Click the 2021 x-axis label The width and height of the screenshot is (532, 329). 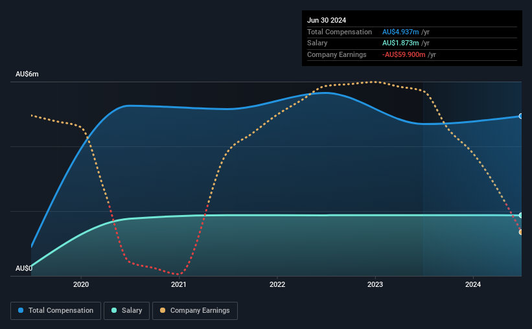179,284
